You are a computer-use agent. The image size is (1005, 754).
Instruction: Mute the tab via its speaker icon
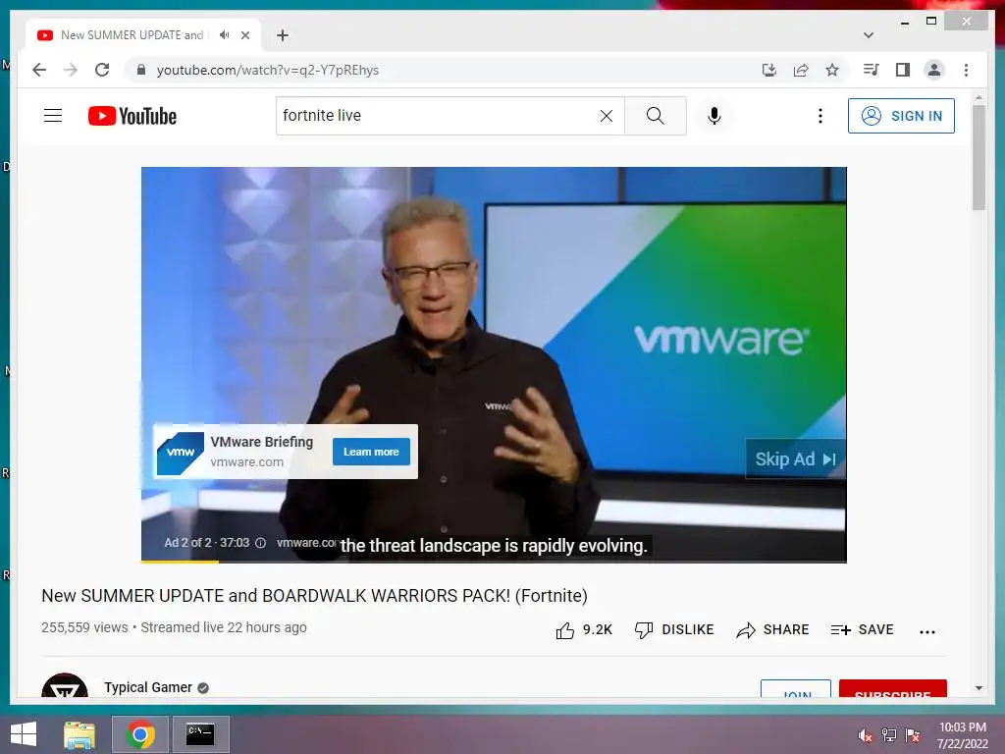coord(224,34)
